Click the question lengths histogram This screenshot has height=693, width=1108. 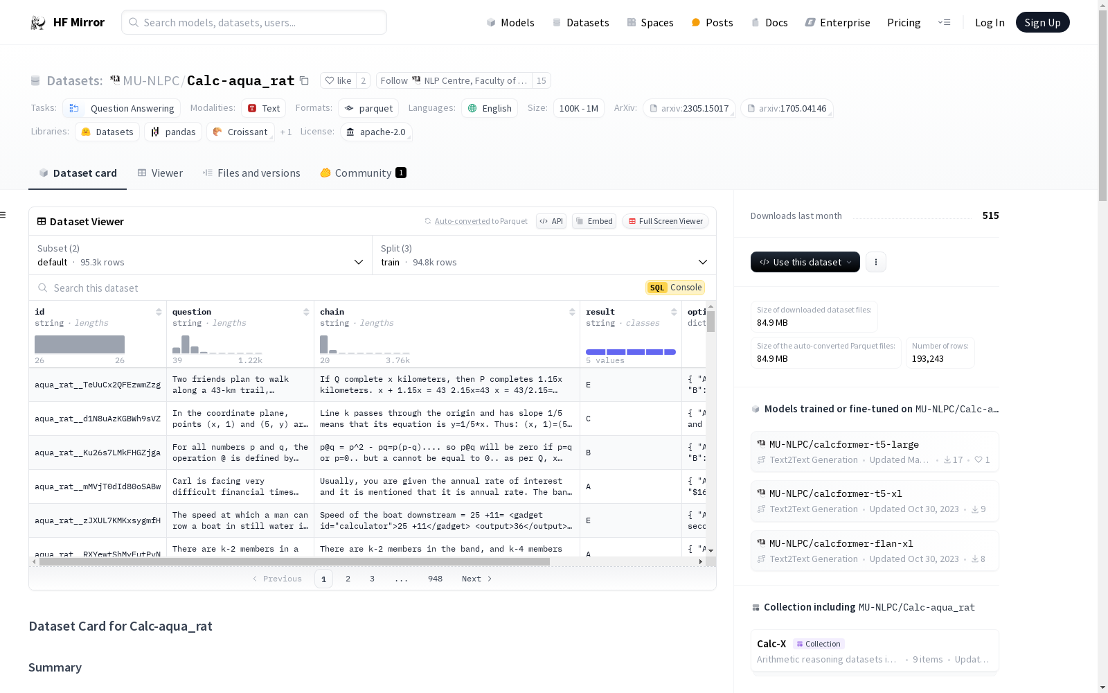[217, 344]
